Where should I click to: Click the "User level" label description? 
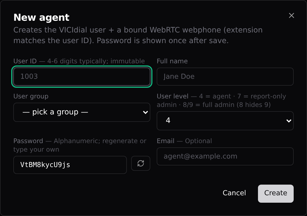coord(221,101)
